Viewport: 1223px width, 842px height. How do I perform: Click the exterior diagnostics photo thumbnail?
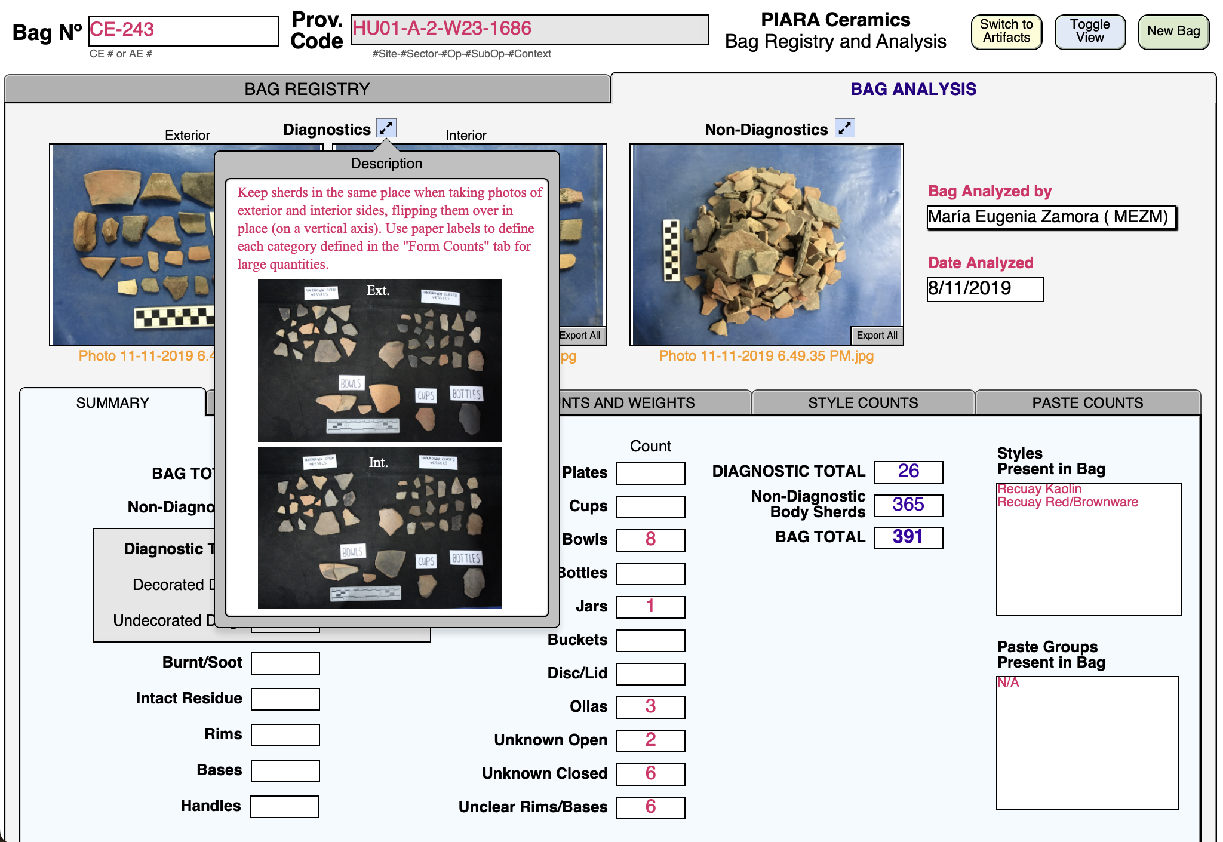pyautogui.click(x=133, y=245)
